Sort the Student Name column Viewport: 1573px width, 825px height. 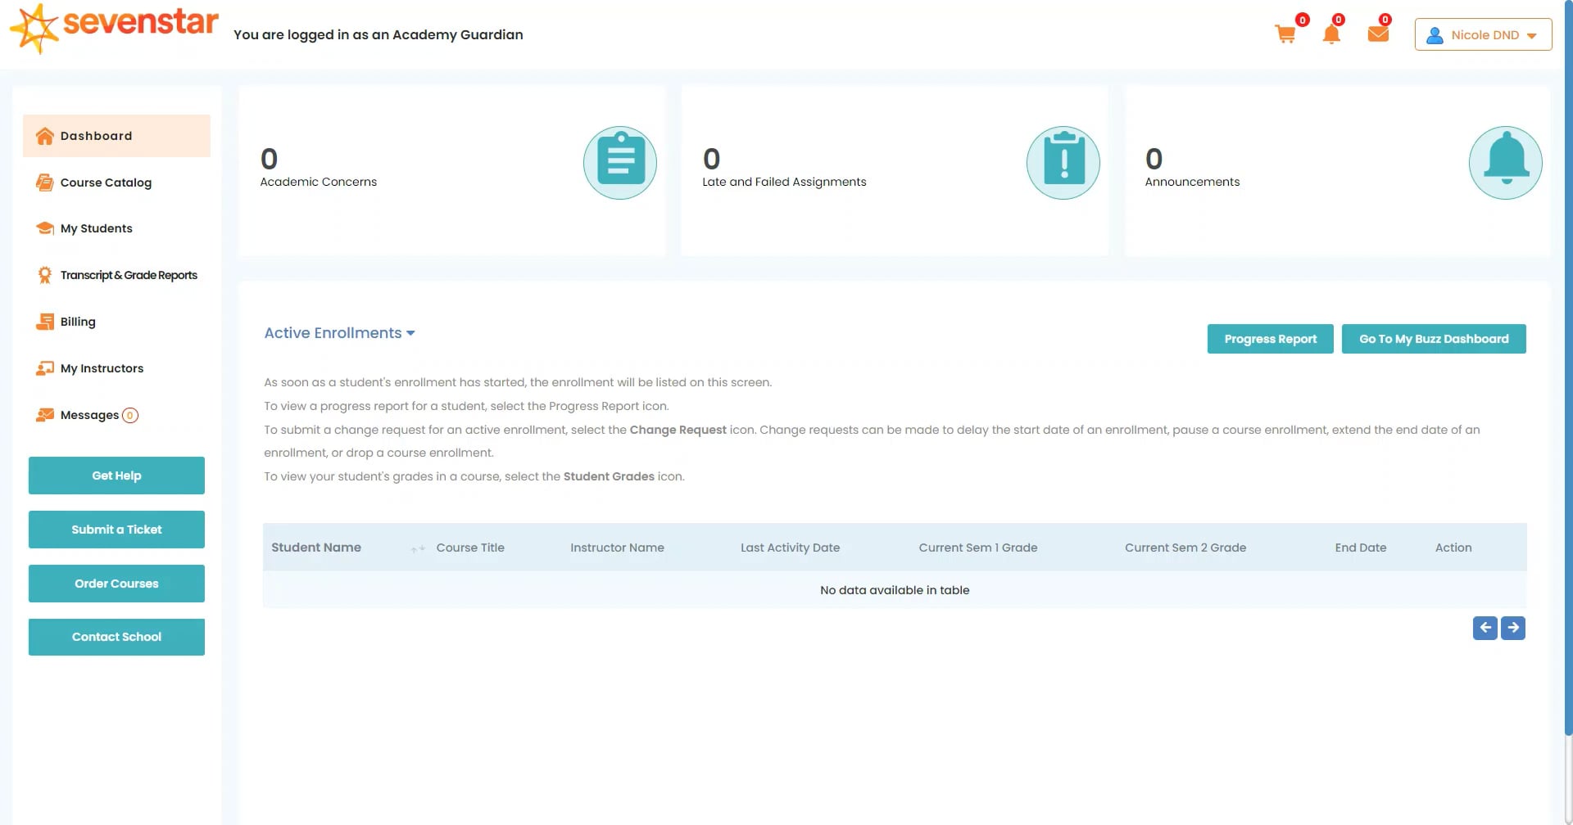pos(418,548)
